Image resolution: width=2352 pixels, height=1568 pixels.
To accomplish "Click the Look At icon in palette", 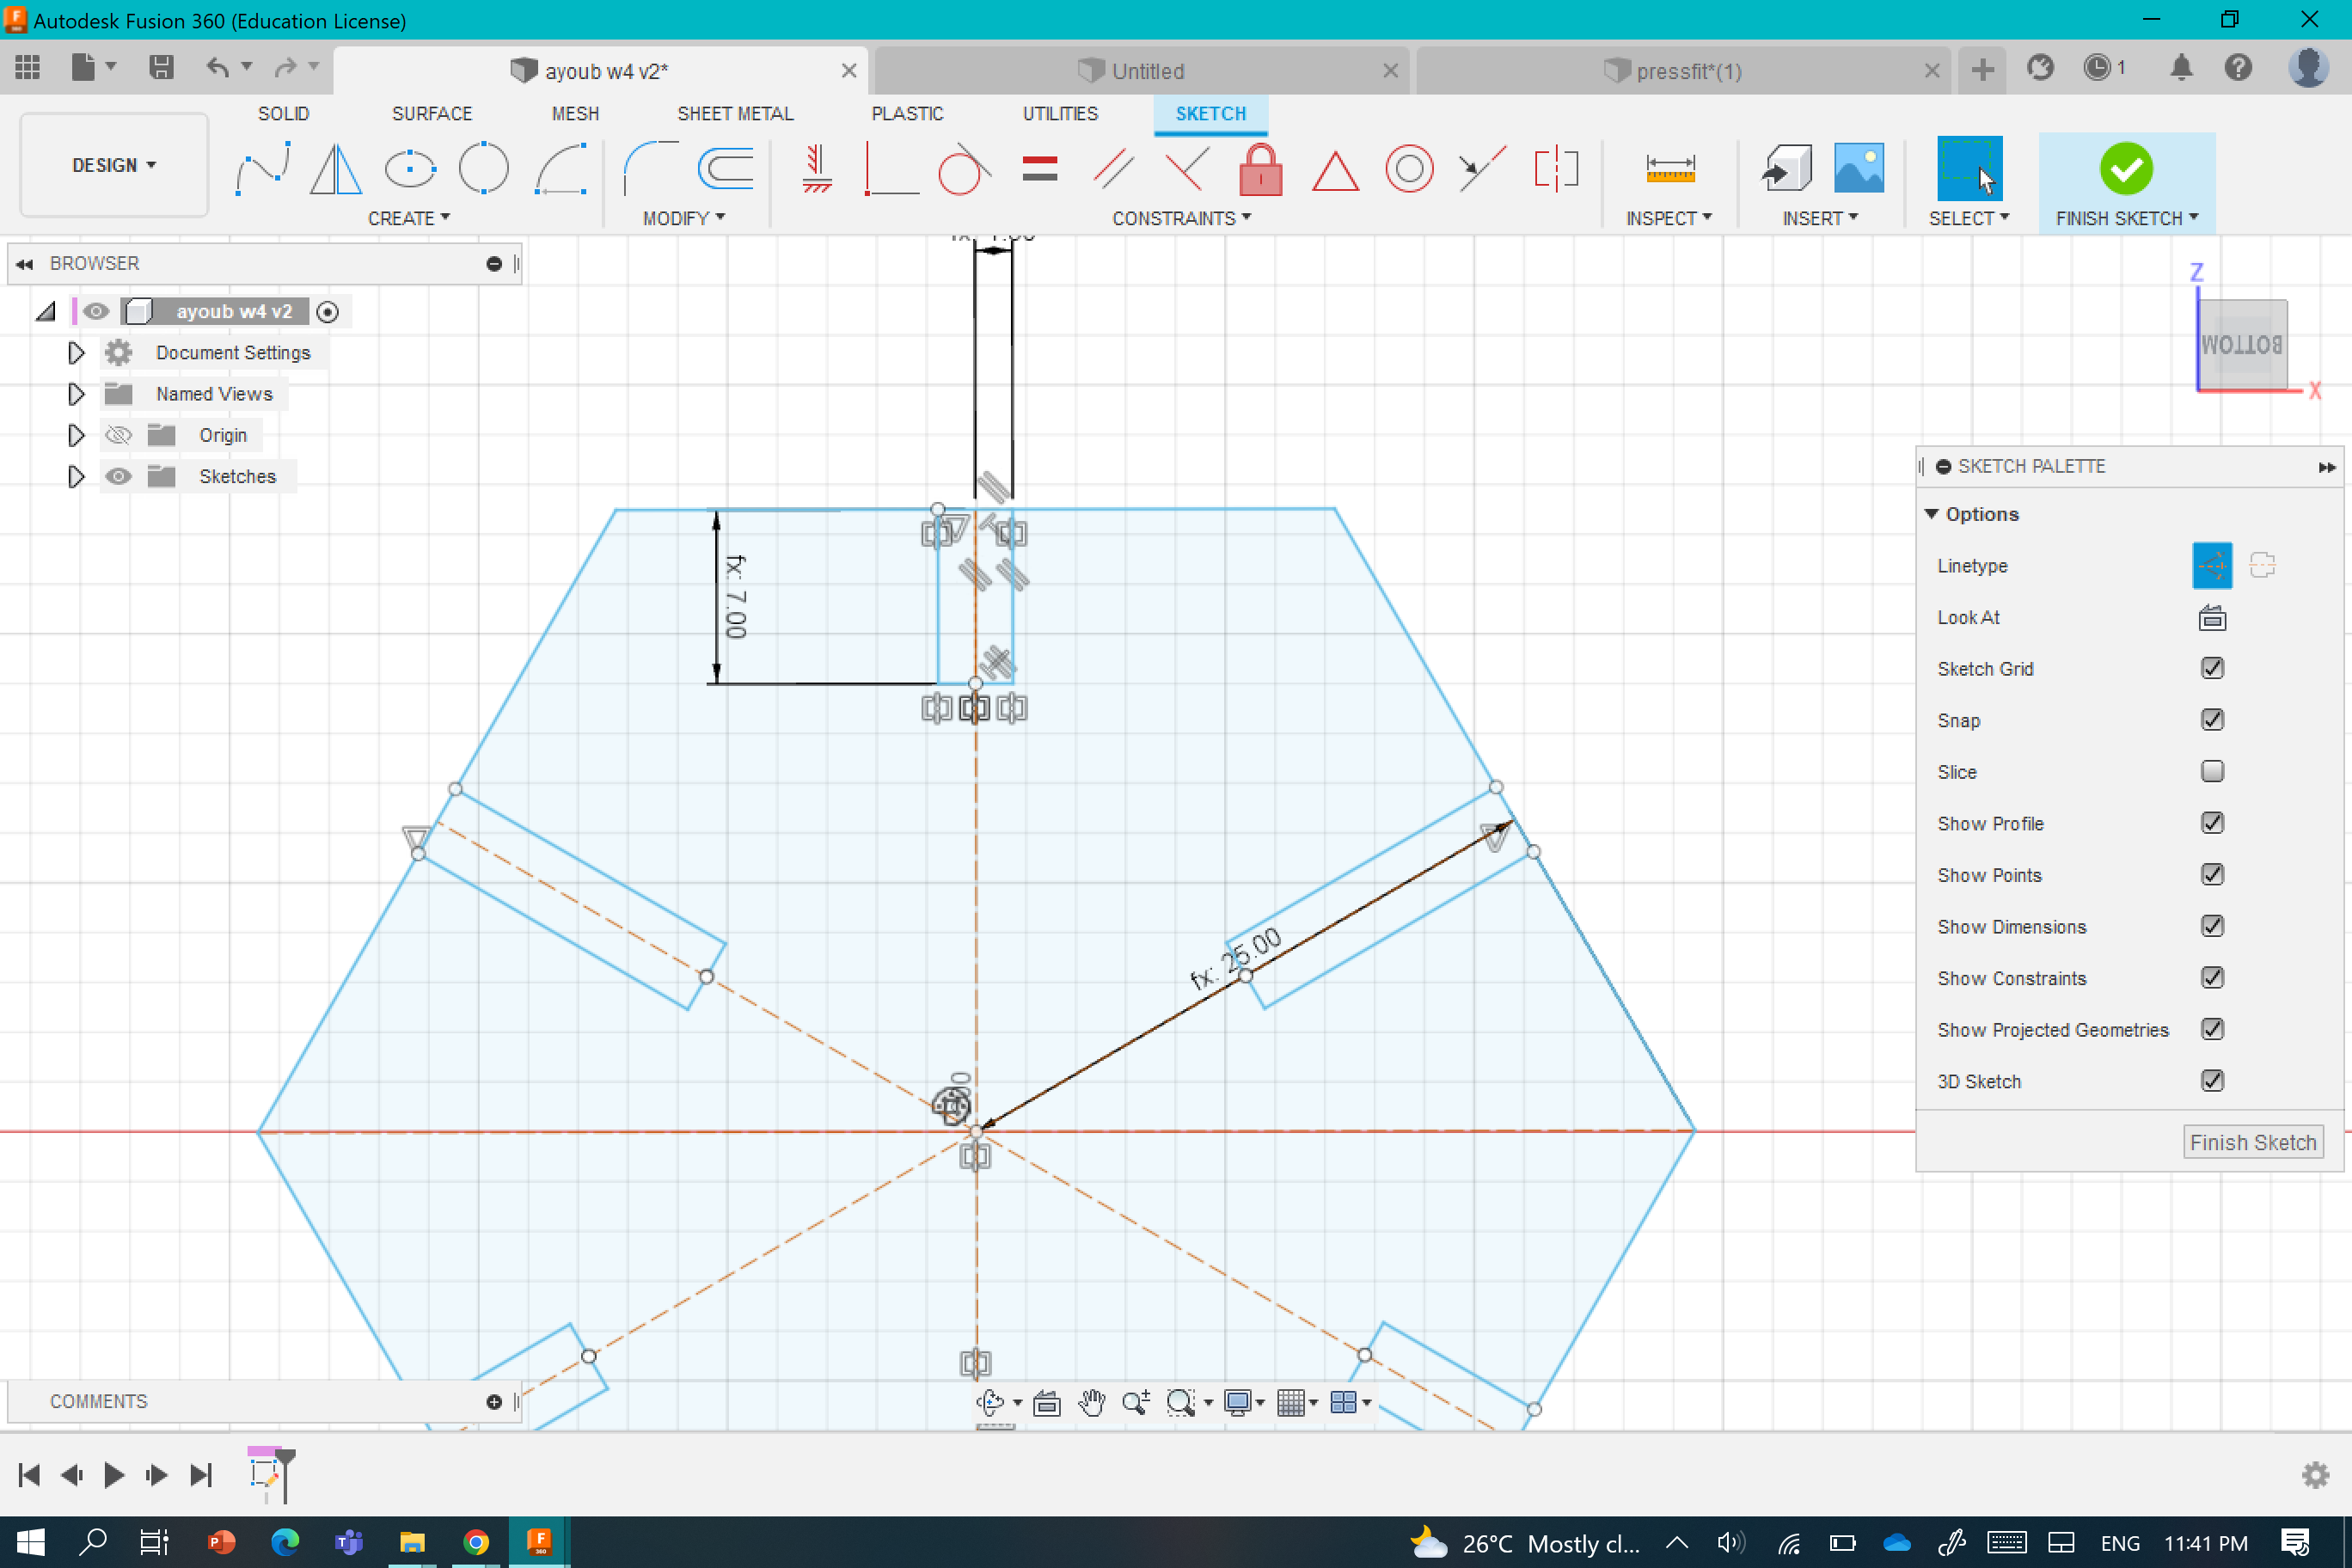I will tap(2212, 618).
